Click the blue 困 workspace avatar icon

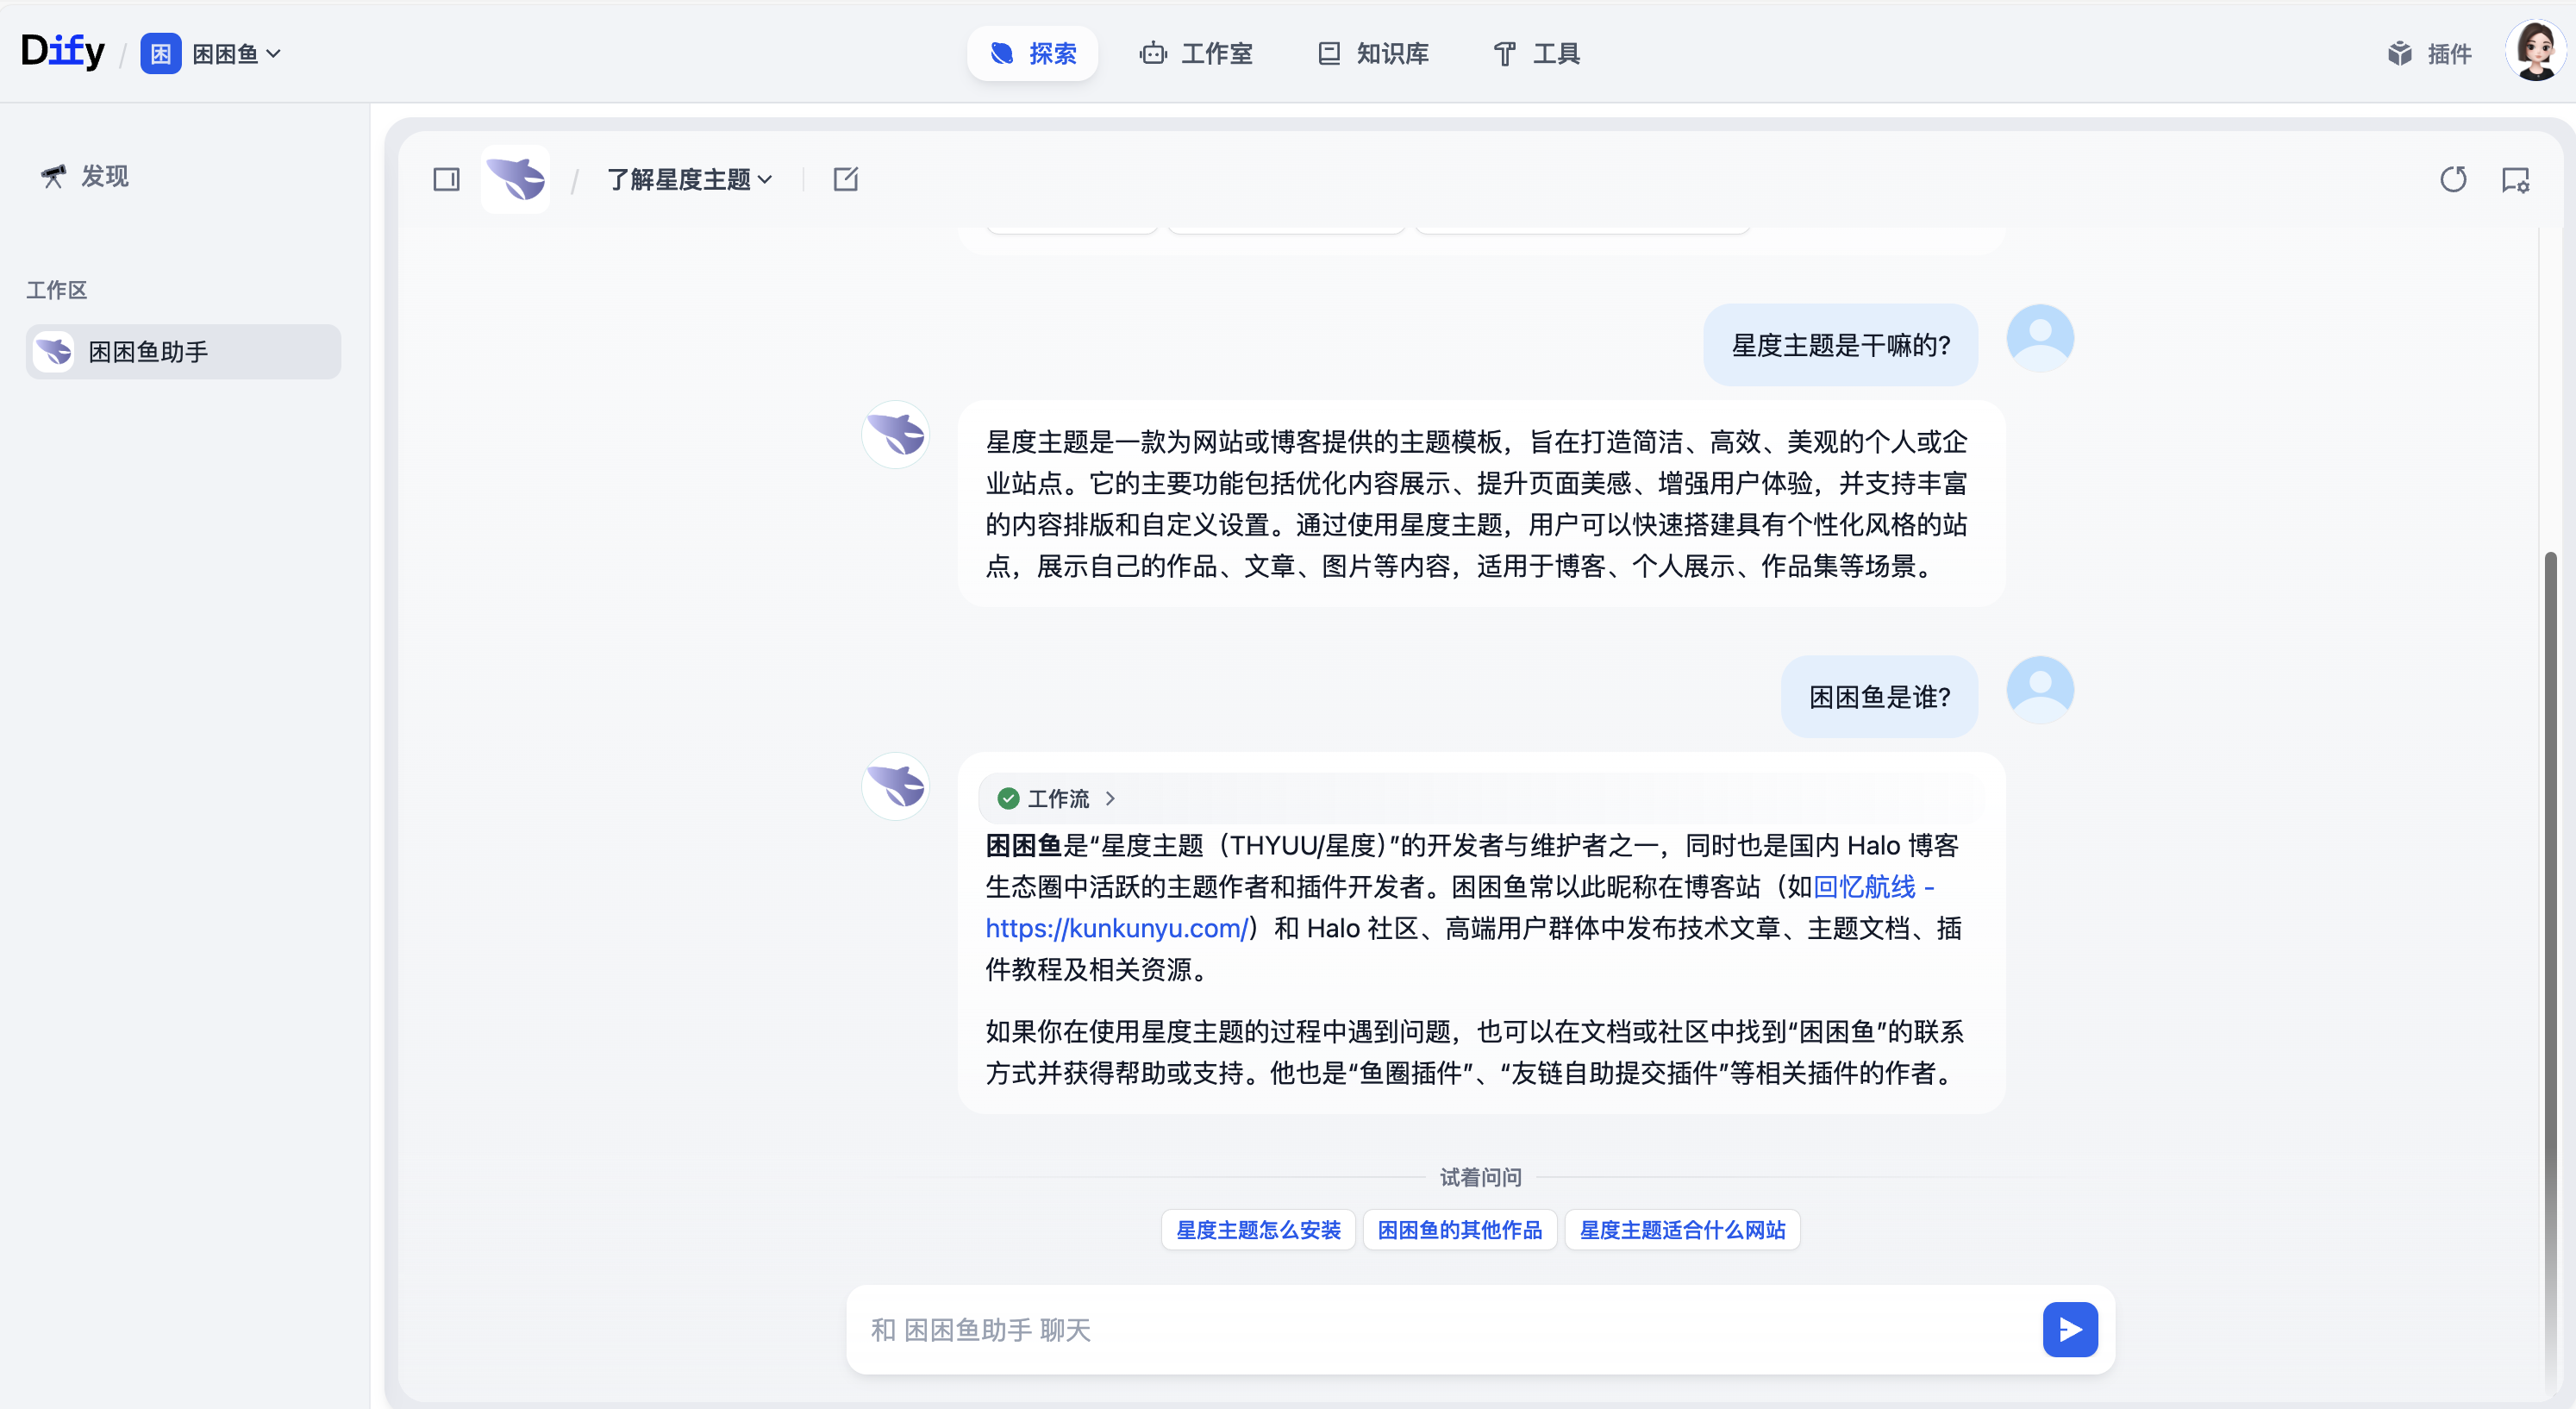coord(160,53)
